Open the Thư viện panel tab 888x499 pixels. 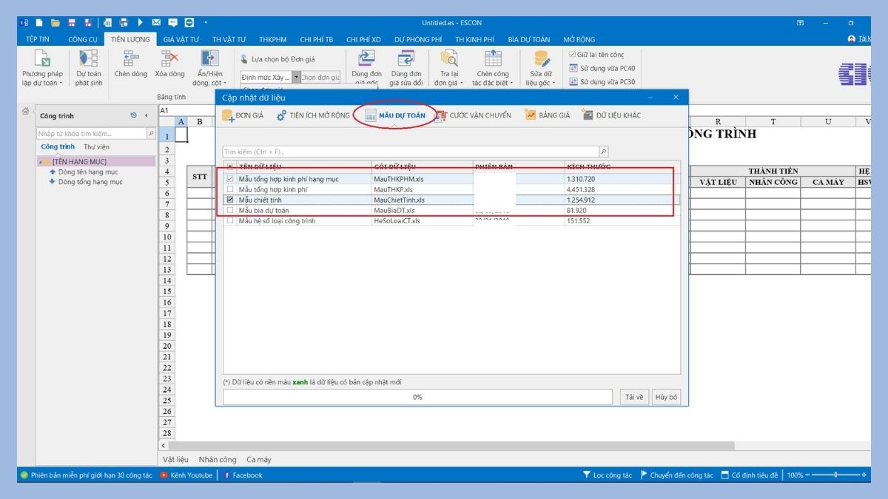pyautogui.click(x=96, y=147)
